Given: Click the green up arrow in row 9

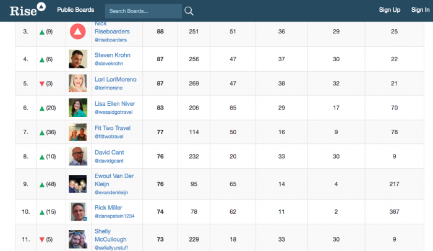Looking at the screenshot, I should pos(42,184).
